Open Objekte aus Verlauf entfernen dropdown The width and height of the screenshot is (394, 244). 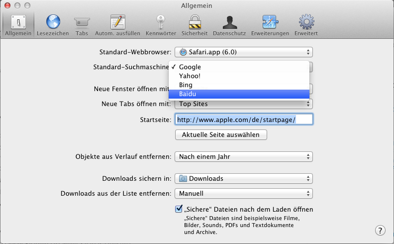click(x=244, y=157)
